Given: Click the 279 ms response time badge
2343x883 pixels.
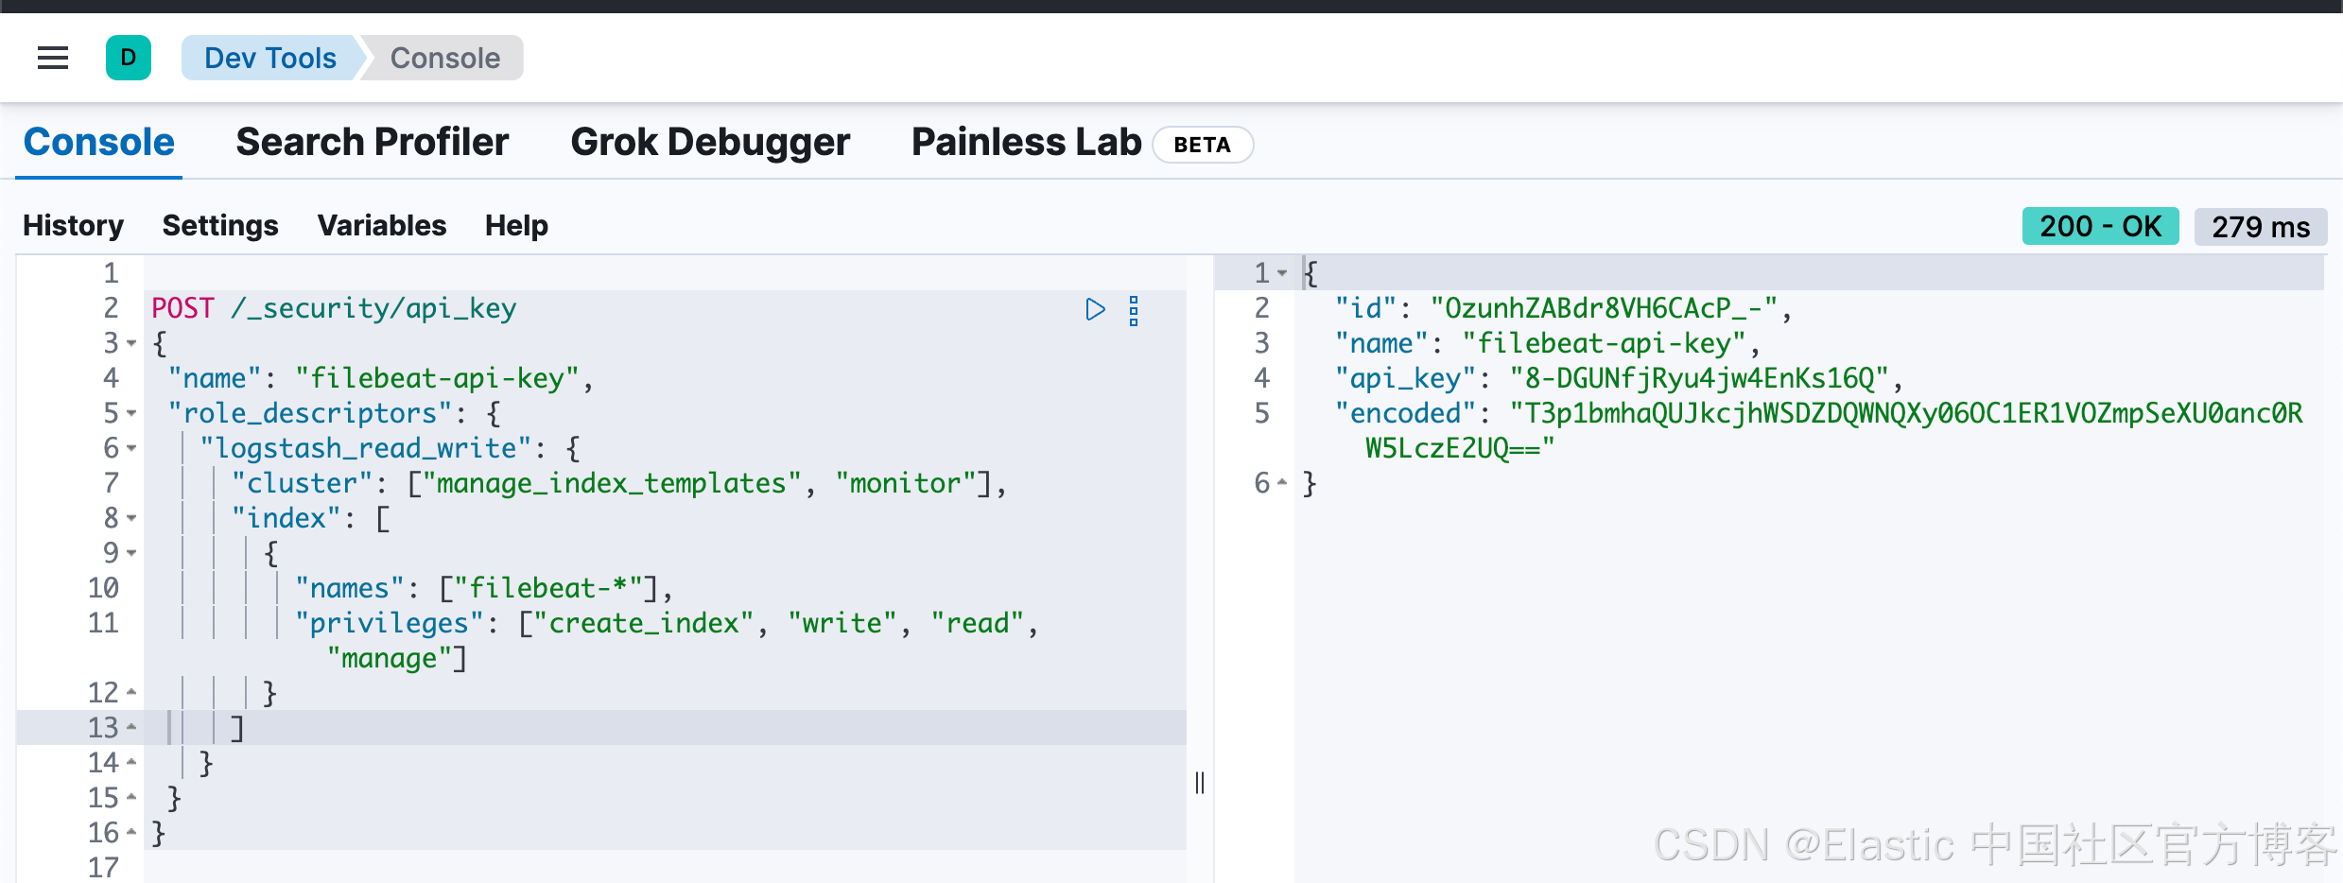Looking at the screenshot, I should pyautogui.click(x=2261, y=226).
